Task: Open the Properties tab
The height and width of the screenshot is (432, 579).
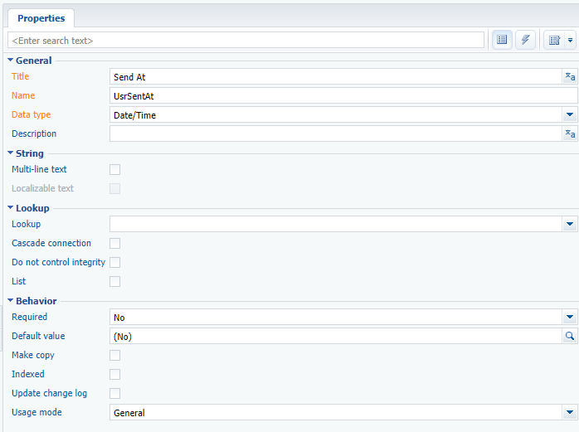Action: [41, 18]
